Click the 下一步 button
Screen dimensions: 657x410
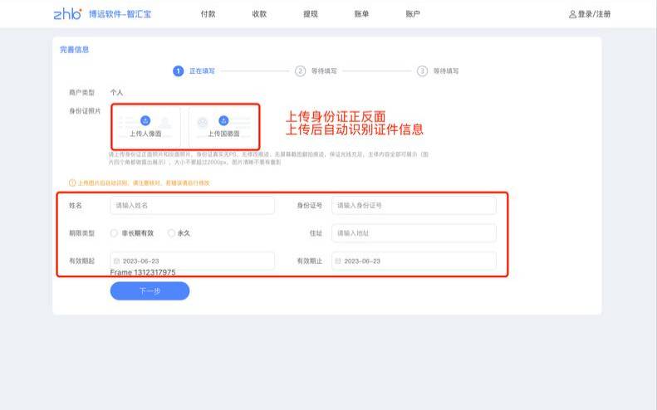click(150, 290)
